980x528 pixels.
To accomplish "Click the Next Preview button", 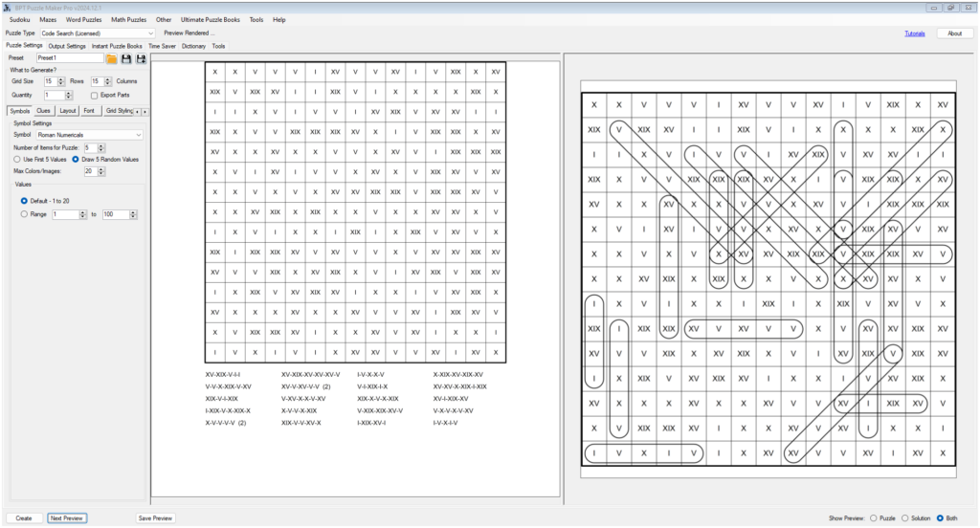I will (x=67, y=517).
